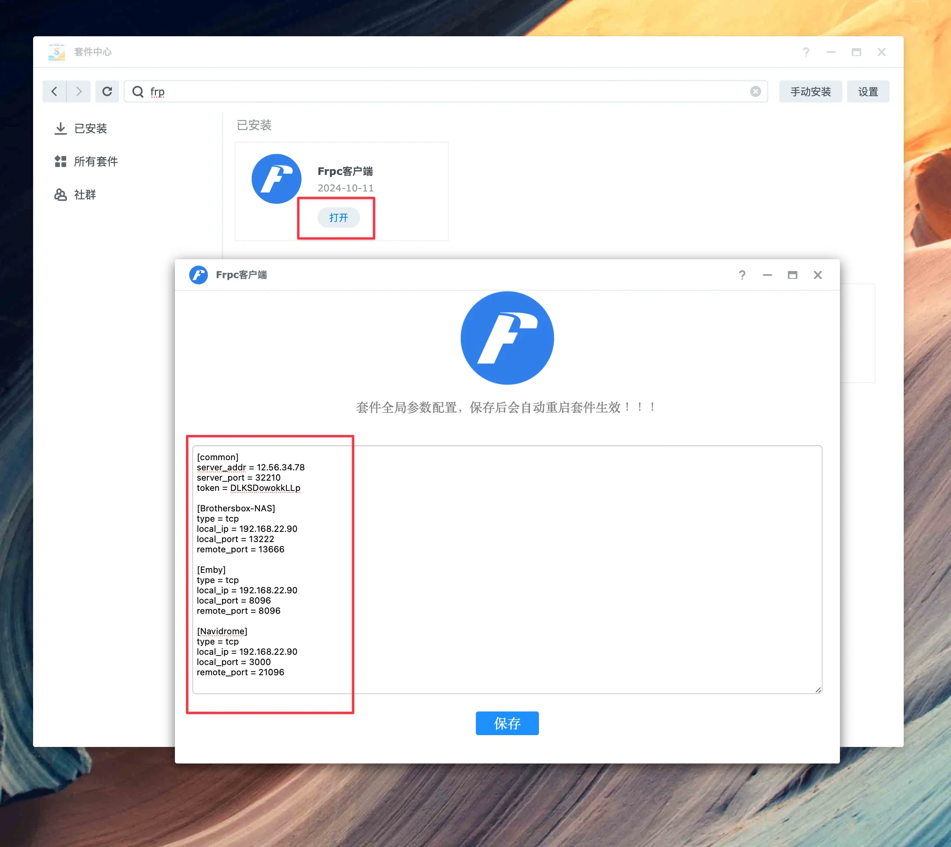Select 所有套件 in the sidebar
Viewport: 951px width, 847px height.
[x=86, y=162]
